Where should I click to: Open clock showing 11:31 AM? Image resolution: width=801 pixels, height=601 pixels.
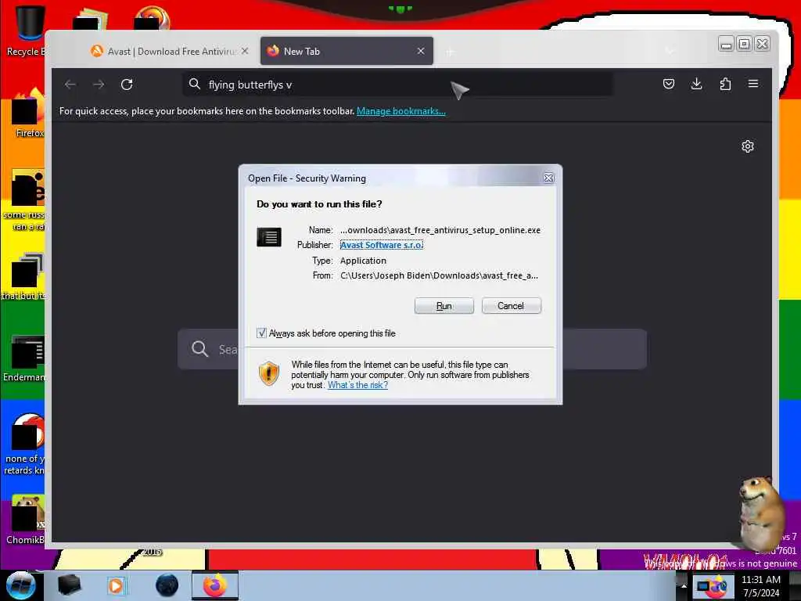[761, 586]
